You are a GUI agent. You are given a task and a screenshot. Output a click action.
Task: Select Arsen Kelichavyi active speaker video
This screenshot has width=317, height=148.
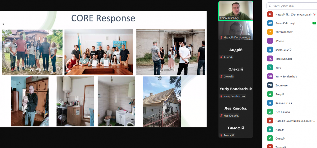pos(236,10)
